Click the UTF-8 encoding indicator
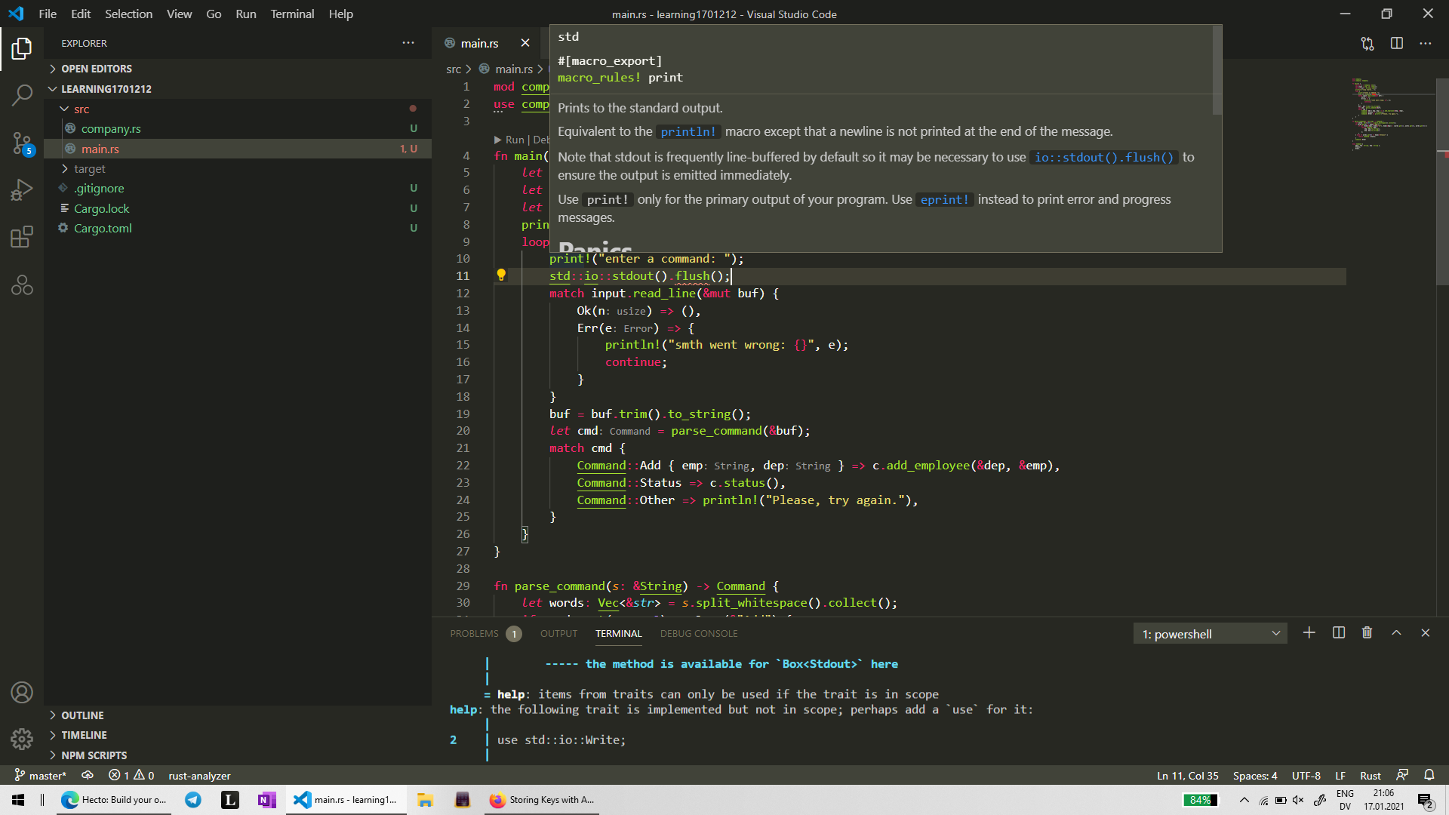Viewport: 1449px width, 815px height. 1306,775
